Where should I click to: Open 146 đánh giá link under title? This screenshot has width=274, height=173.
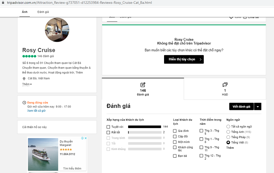tap(46, 56)
